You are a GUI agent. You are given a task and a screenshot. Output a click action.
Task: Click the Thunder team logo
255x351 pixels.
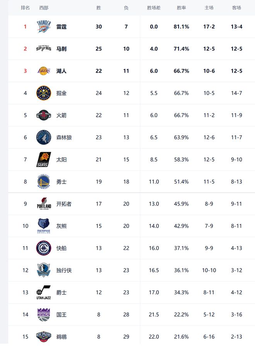[43, 27]
